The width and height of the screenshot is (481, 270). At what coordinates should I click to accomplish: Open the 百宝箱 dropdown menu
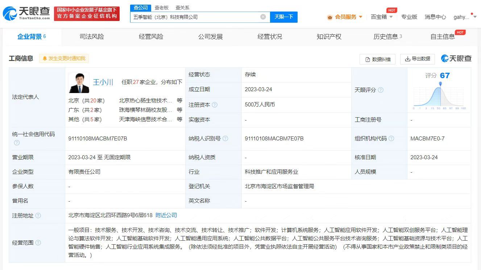pos(382,17)
